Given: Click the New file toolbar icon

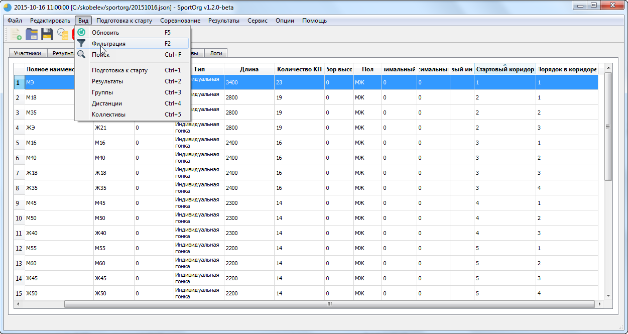Looking at the screenshot, I should pos(16,34).
